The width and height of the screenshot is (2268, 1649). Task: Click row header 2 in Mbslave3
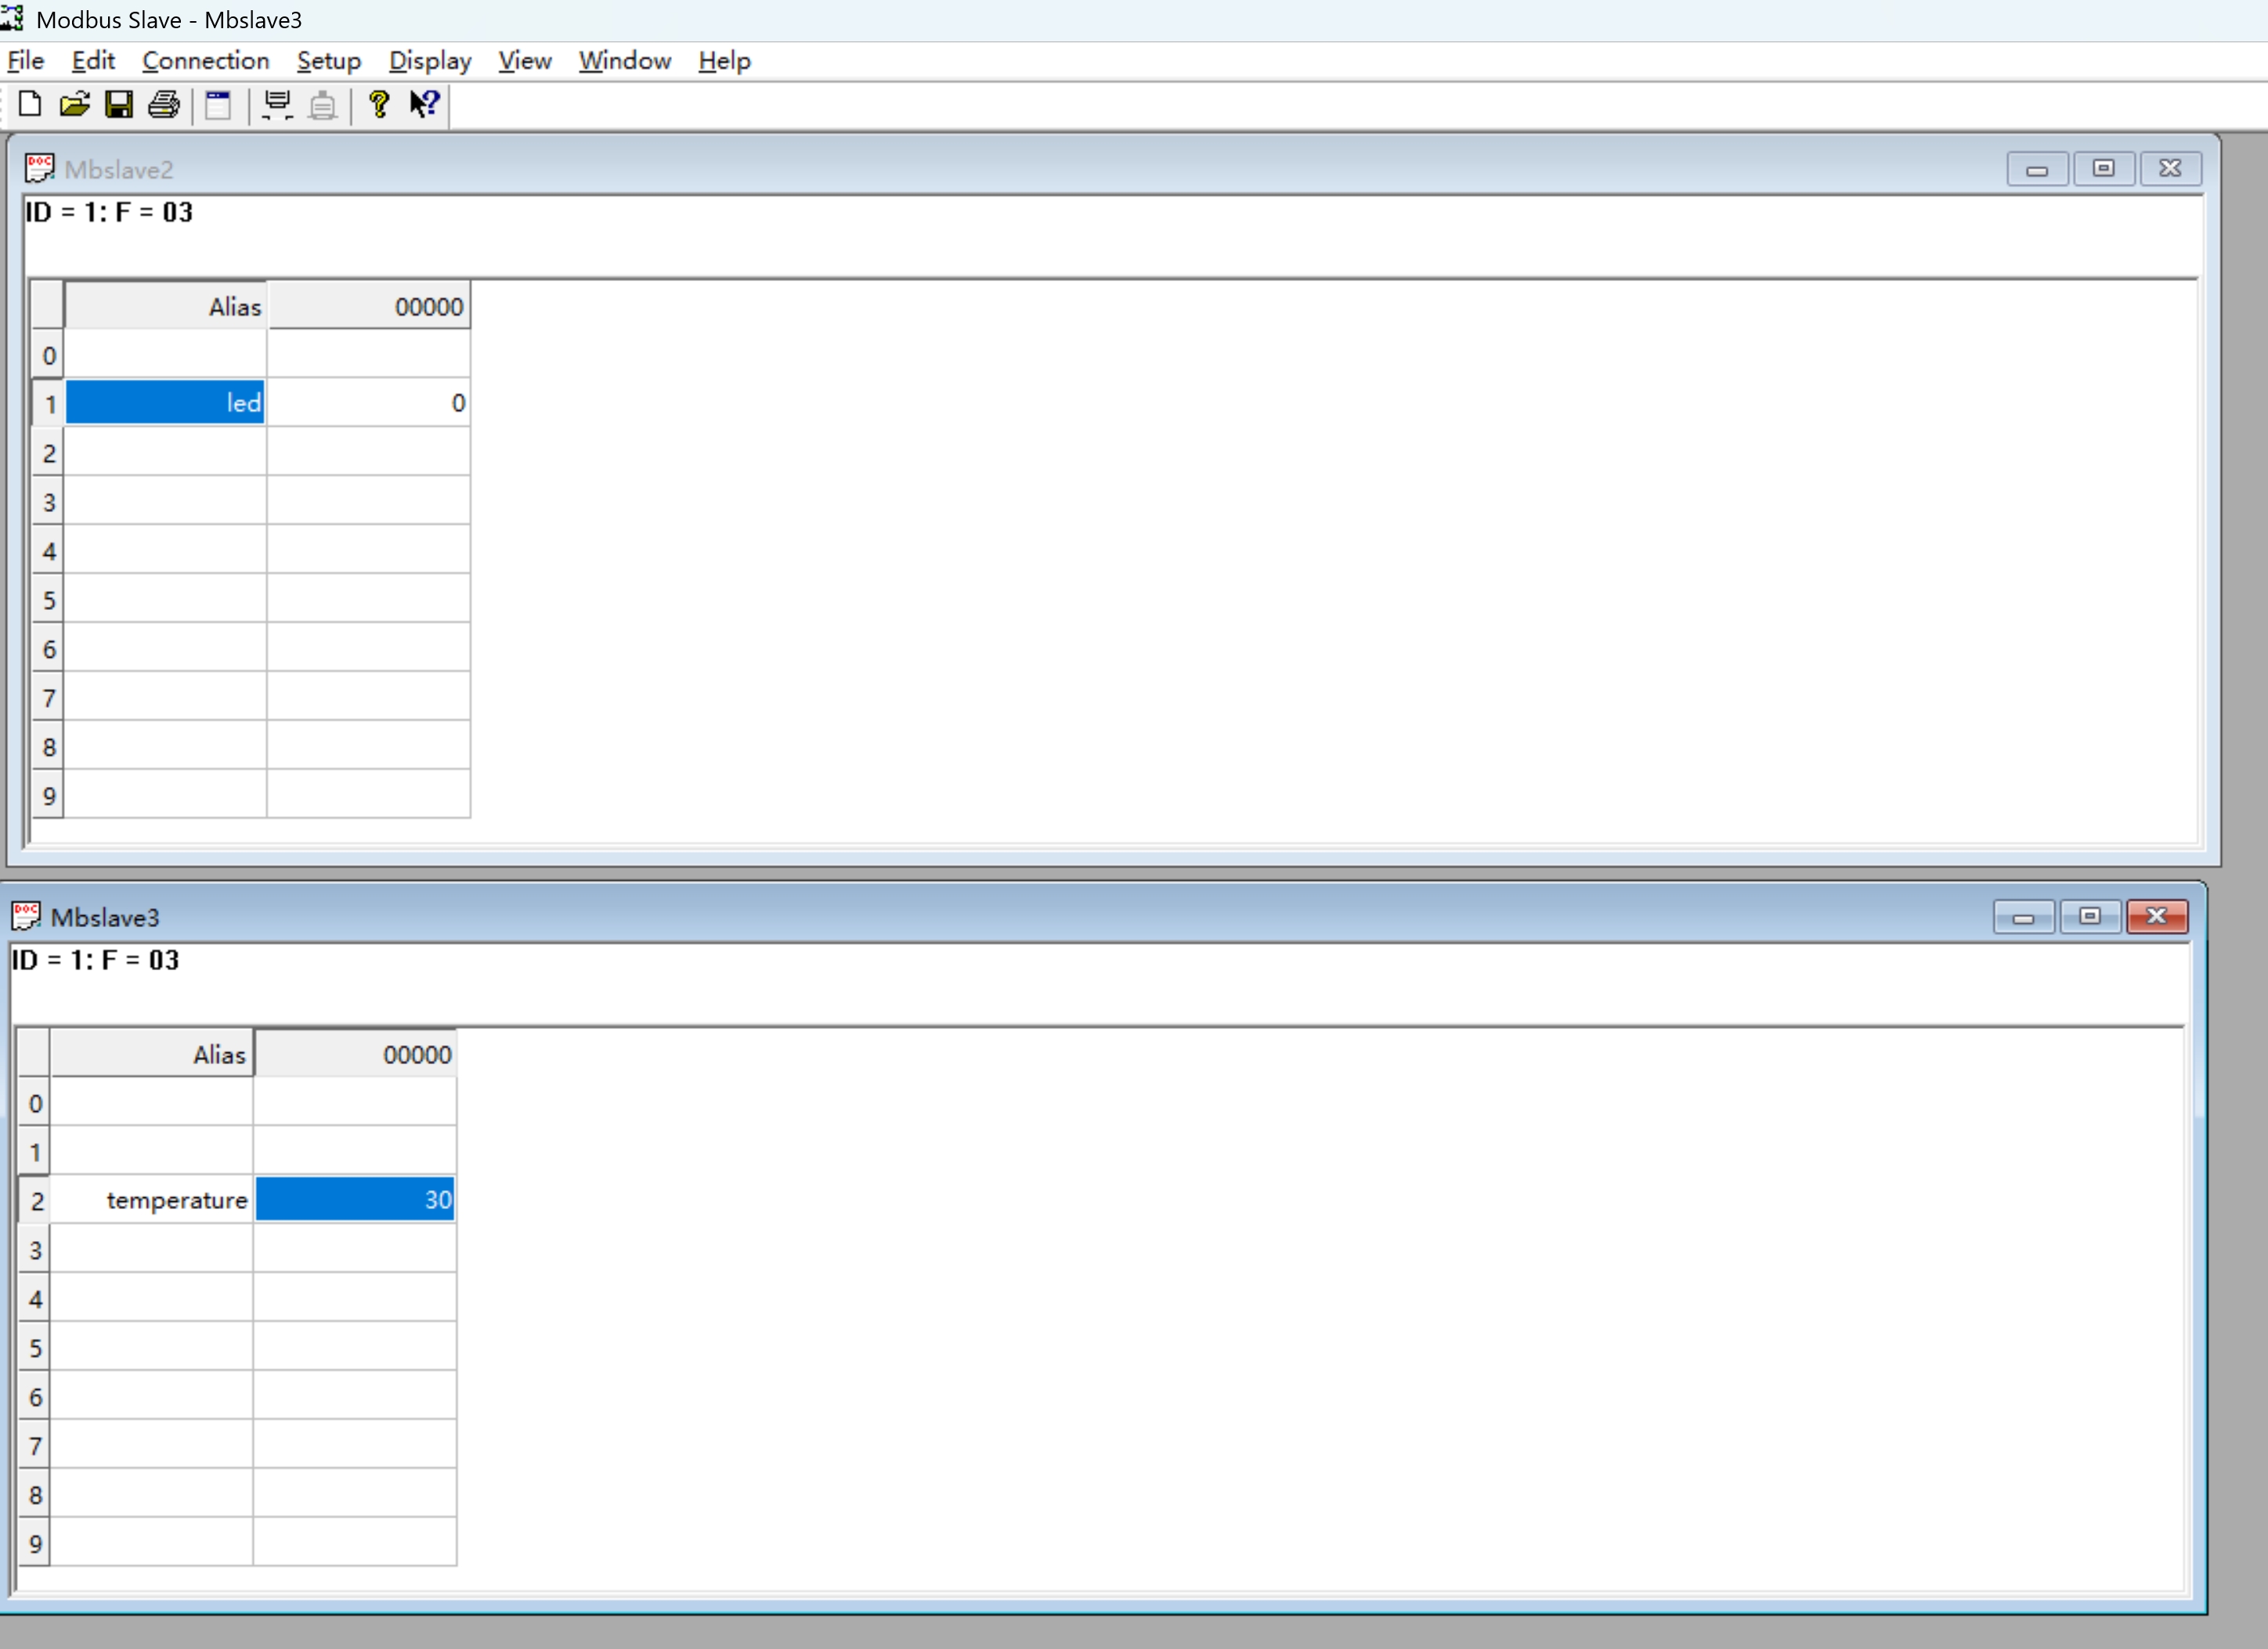(x=35, y=1199)
